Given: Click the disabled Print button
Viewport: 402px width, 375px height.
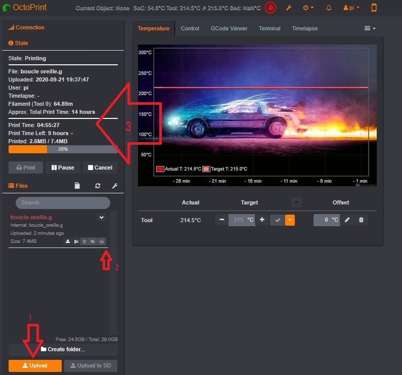Looking at the screenshot, I should coord(26,168).
